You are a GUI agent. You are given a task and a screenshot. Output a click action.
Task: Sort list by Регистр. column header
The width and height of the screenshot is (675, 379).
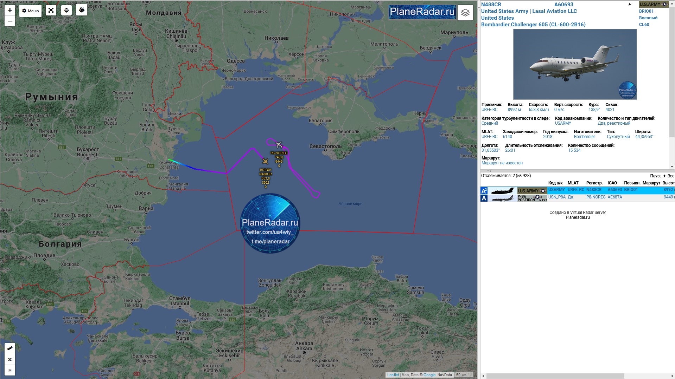click(594, 183)
